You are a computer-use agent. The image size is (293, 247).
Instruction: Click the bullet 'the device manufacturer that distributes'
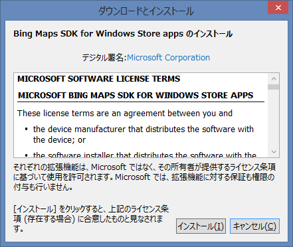point(144,134)
